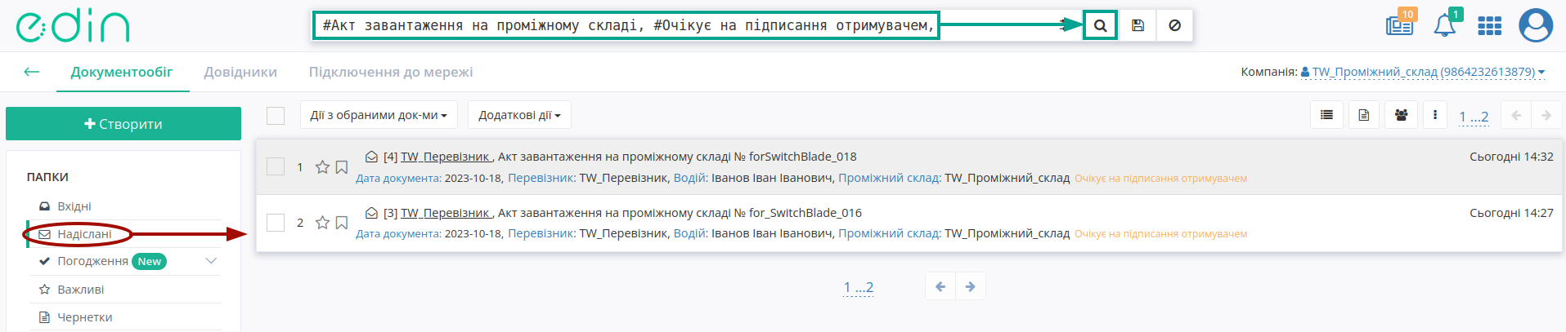Go back using the left arrow icon
The image size is (1566, 332).
(x=32, y=72)
